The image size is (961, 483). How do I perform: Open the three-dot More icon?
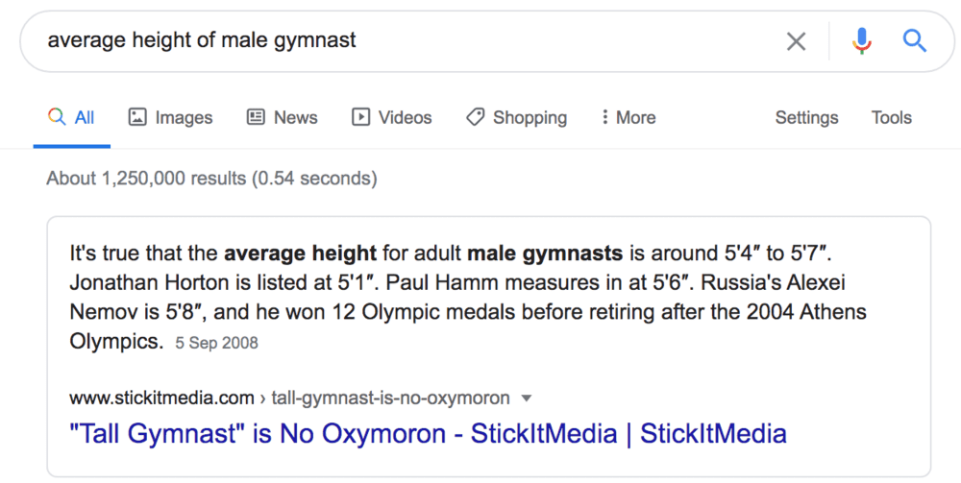point(604,116)
